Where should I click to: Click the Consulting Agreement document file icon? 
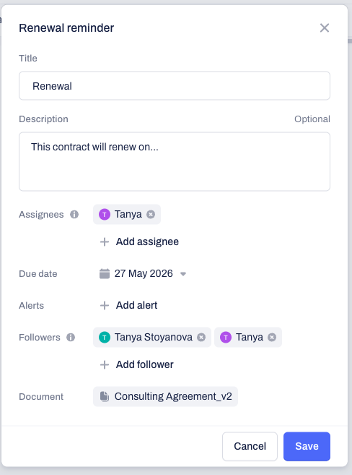105,396
